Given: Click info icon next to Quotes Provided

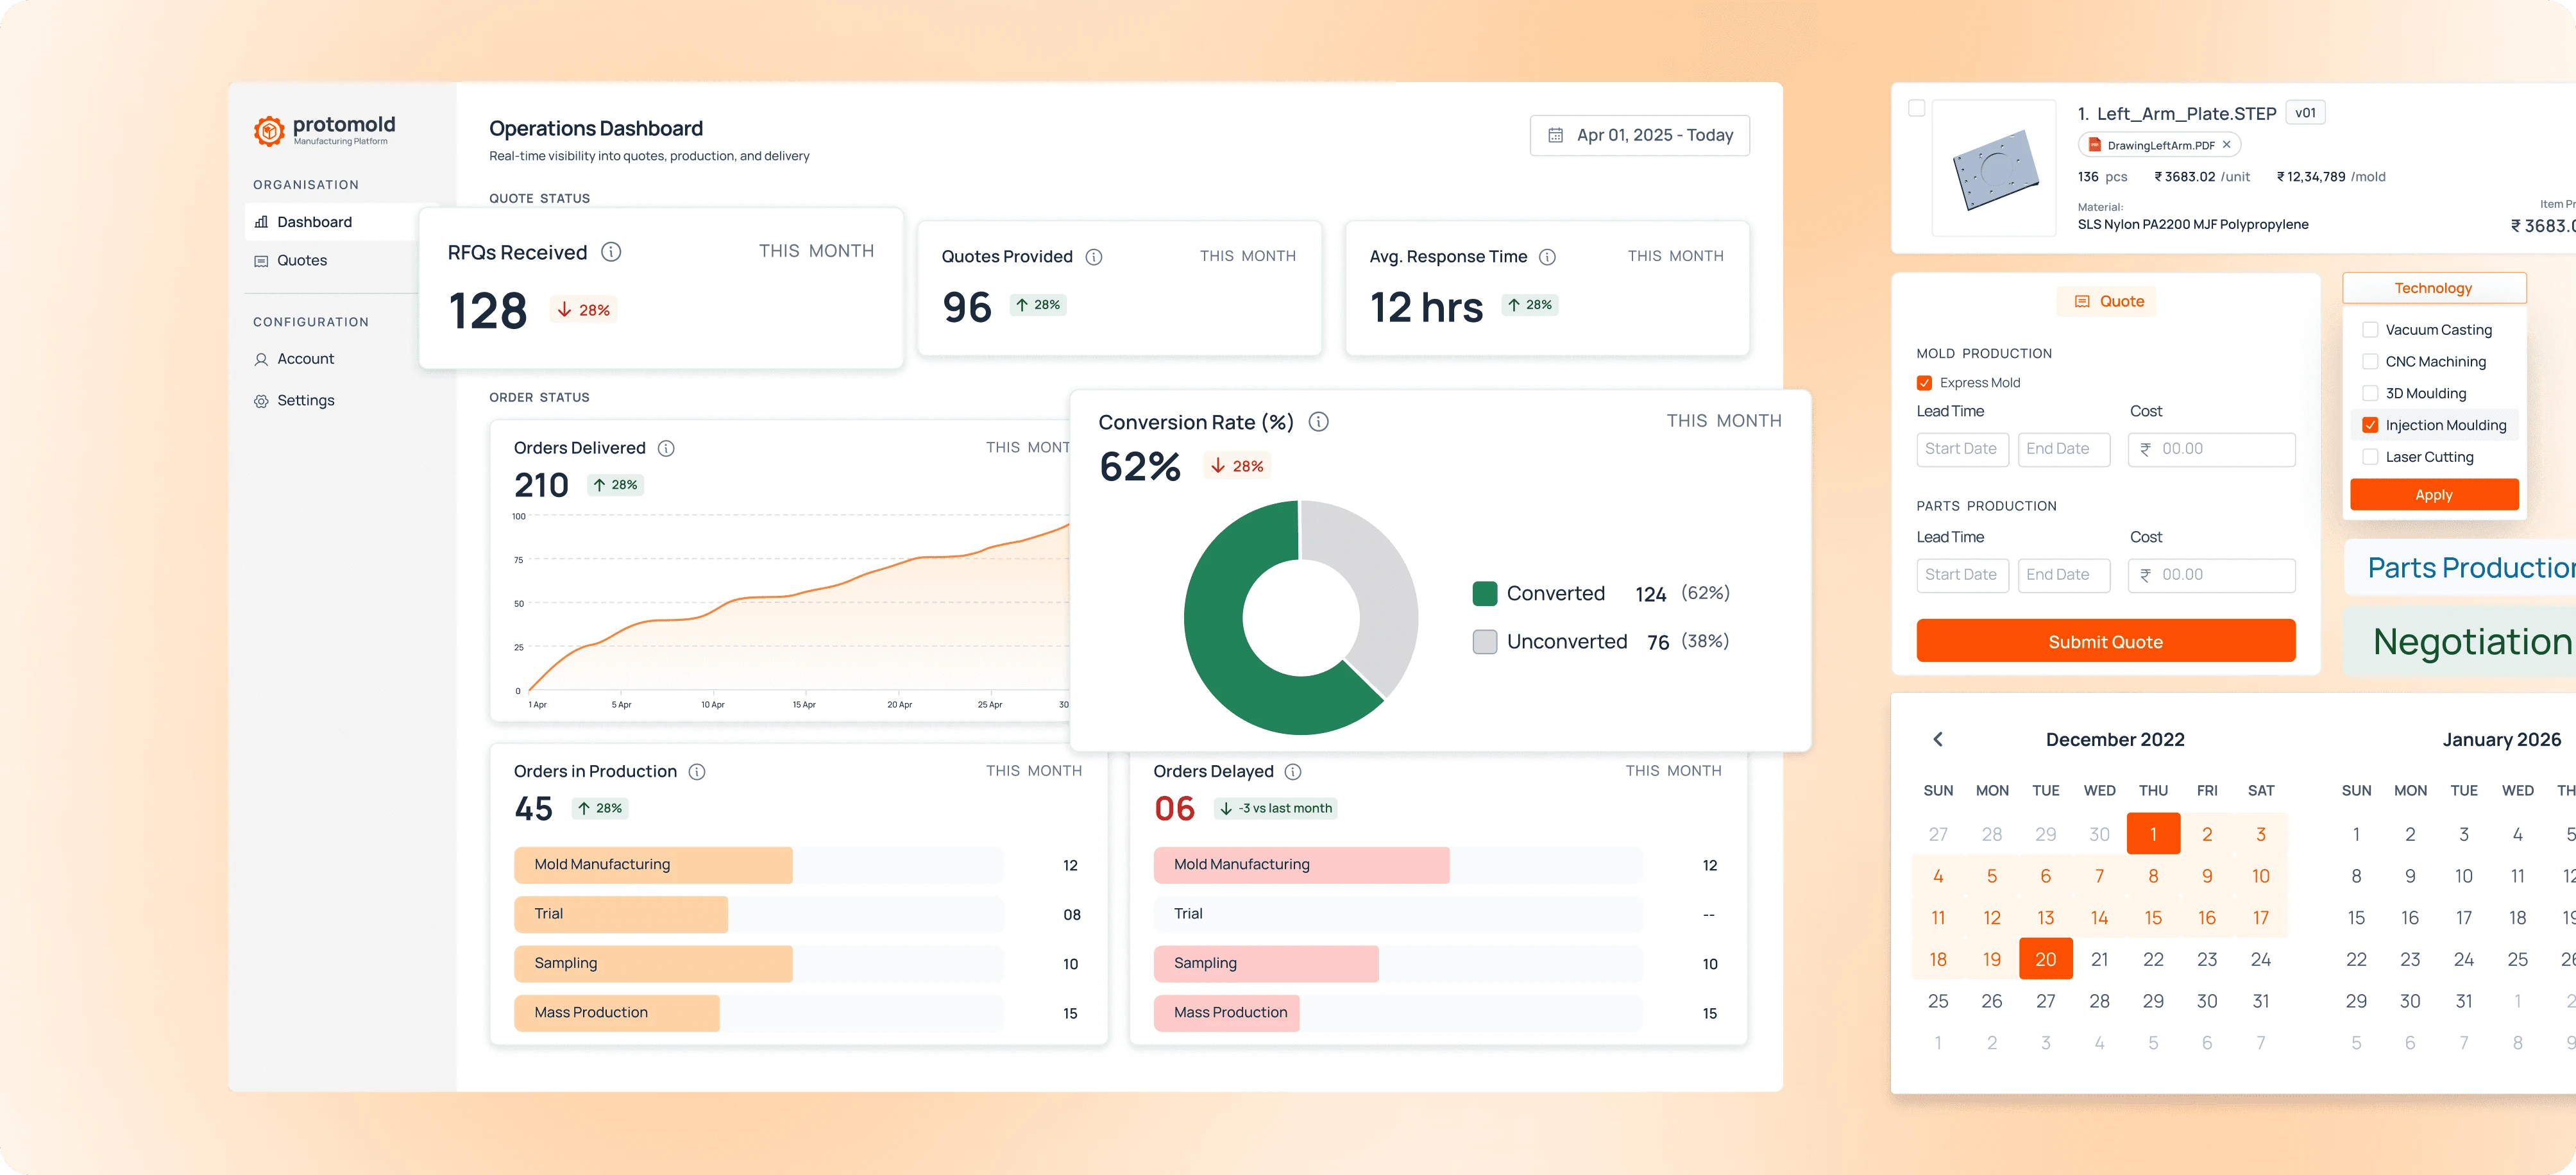Looking at the screenshot, I should point(1094,257).
